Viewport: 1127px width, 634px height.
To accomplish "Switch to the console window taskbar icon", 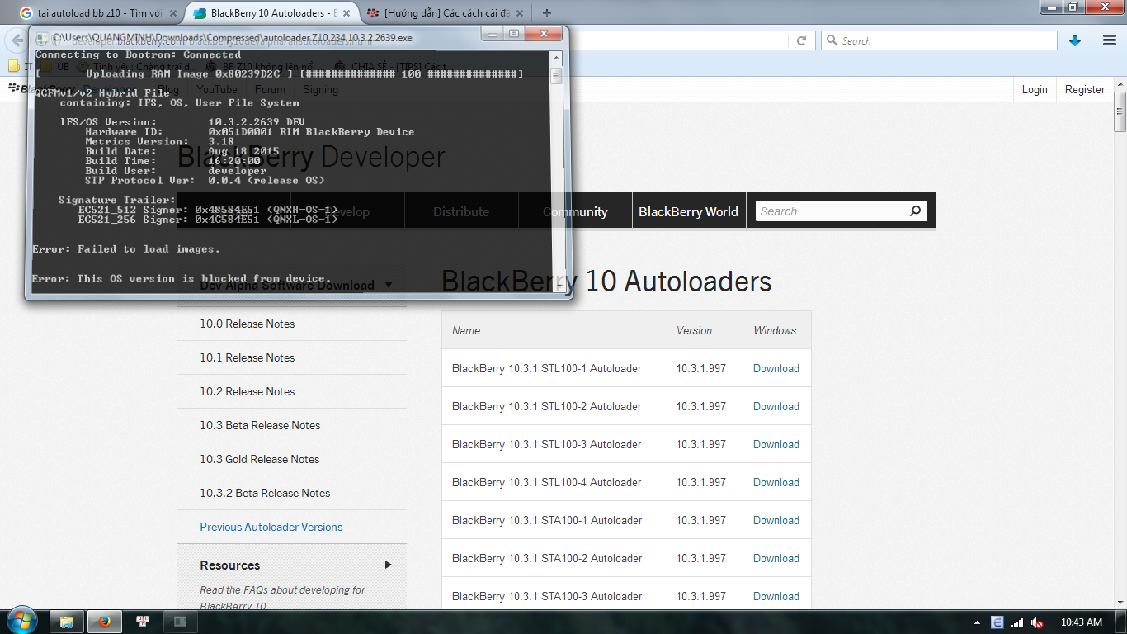I will (x=181, y=622).
